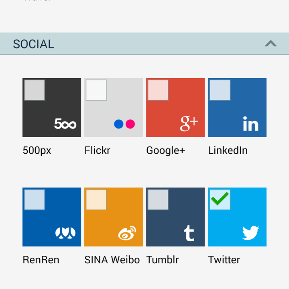Viewport: 289px width, 289px height.
Task: Select the Tumblr label text
Action: pyautogui.click(x=163, y=260)
